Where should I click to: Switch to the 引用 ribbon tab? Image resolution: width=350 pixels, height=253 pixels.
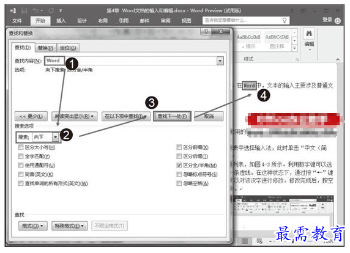point(124,21)
